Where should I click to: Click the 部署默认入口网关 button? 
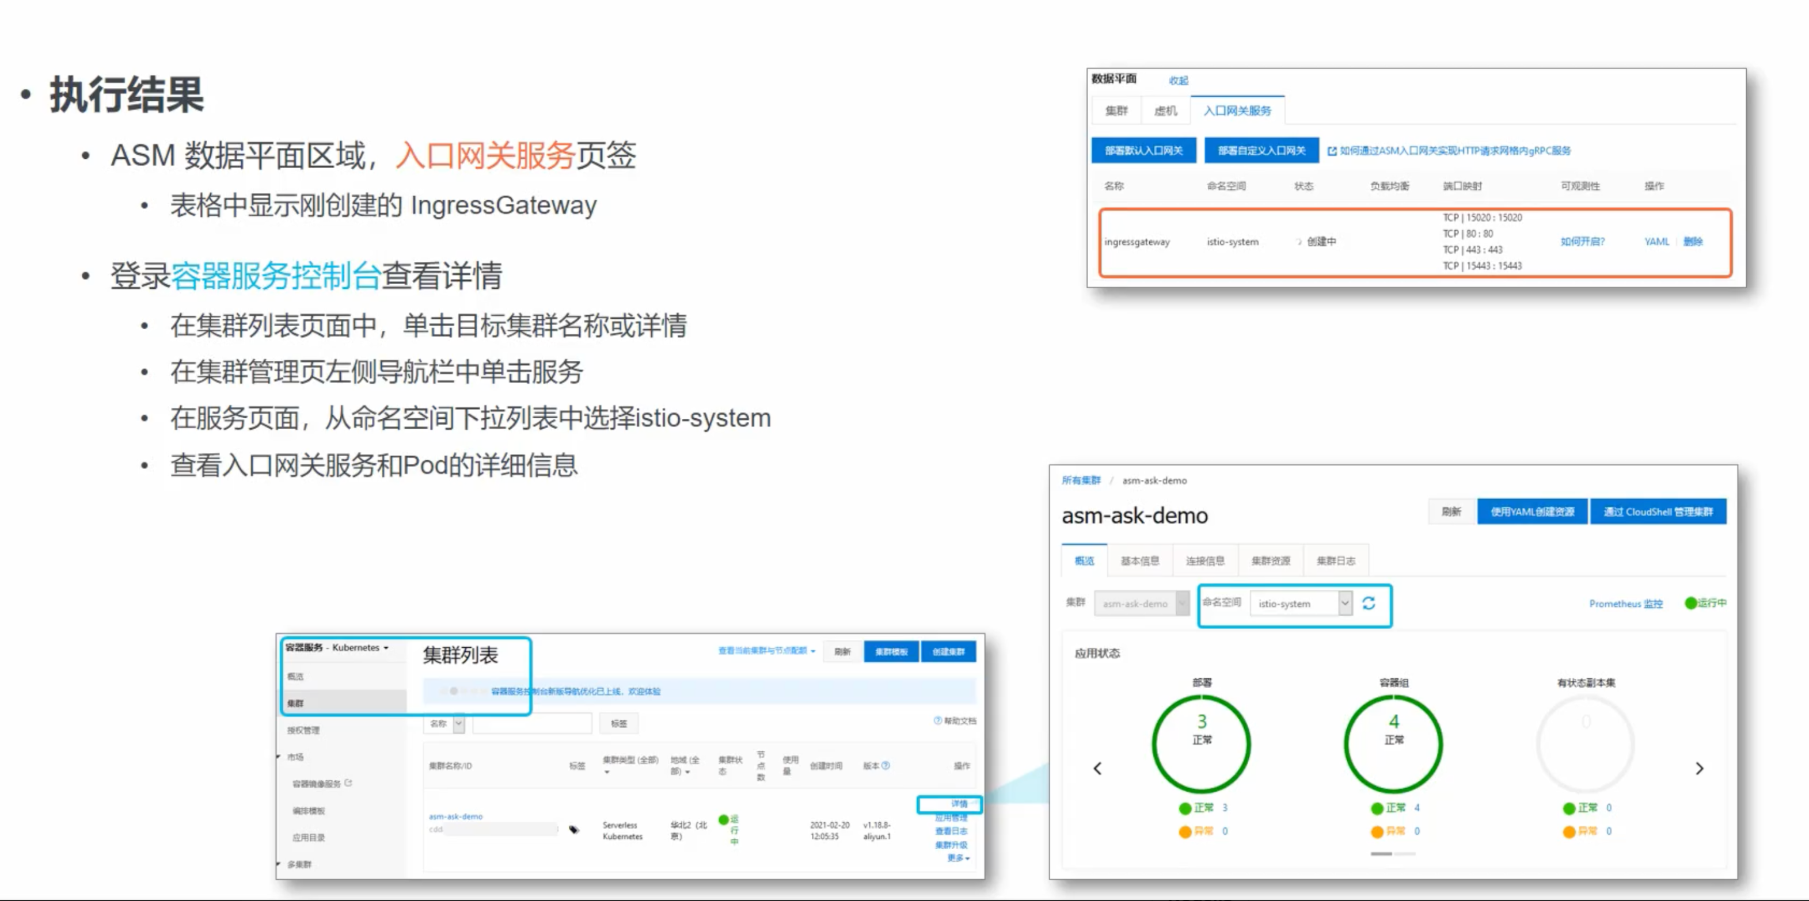coord(1143,151)
